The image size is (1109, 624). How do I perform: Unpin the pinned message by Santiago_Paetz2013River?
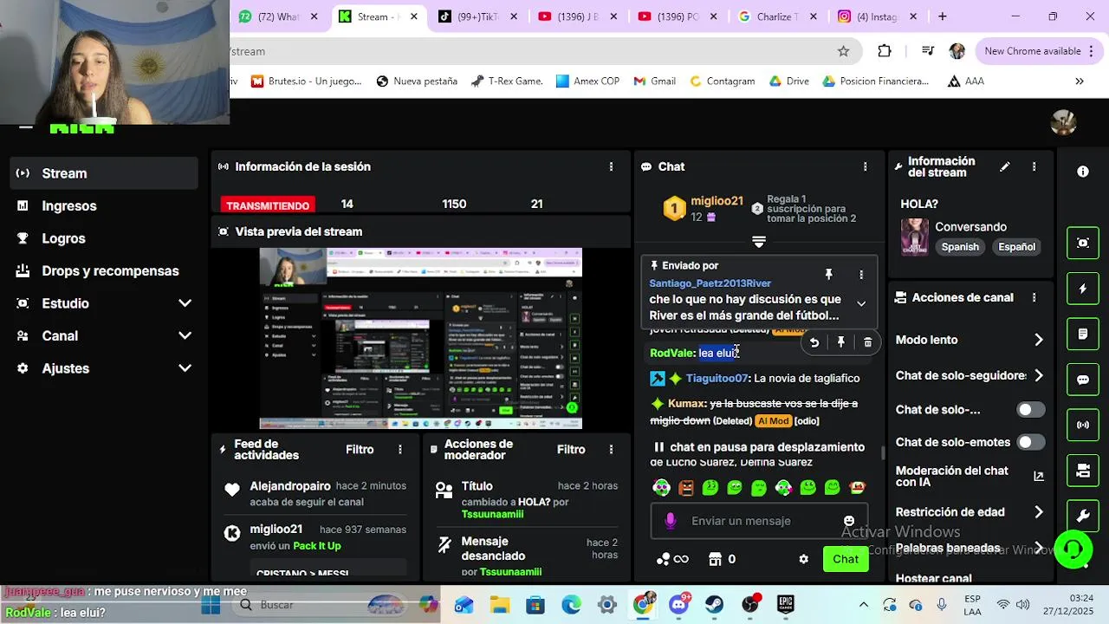click(x=828, y=274)
